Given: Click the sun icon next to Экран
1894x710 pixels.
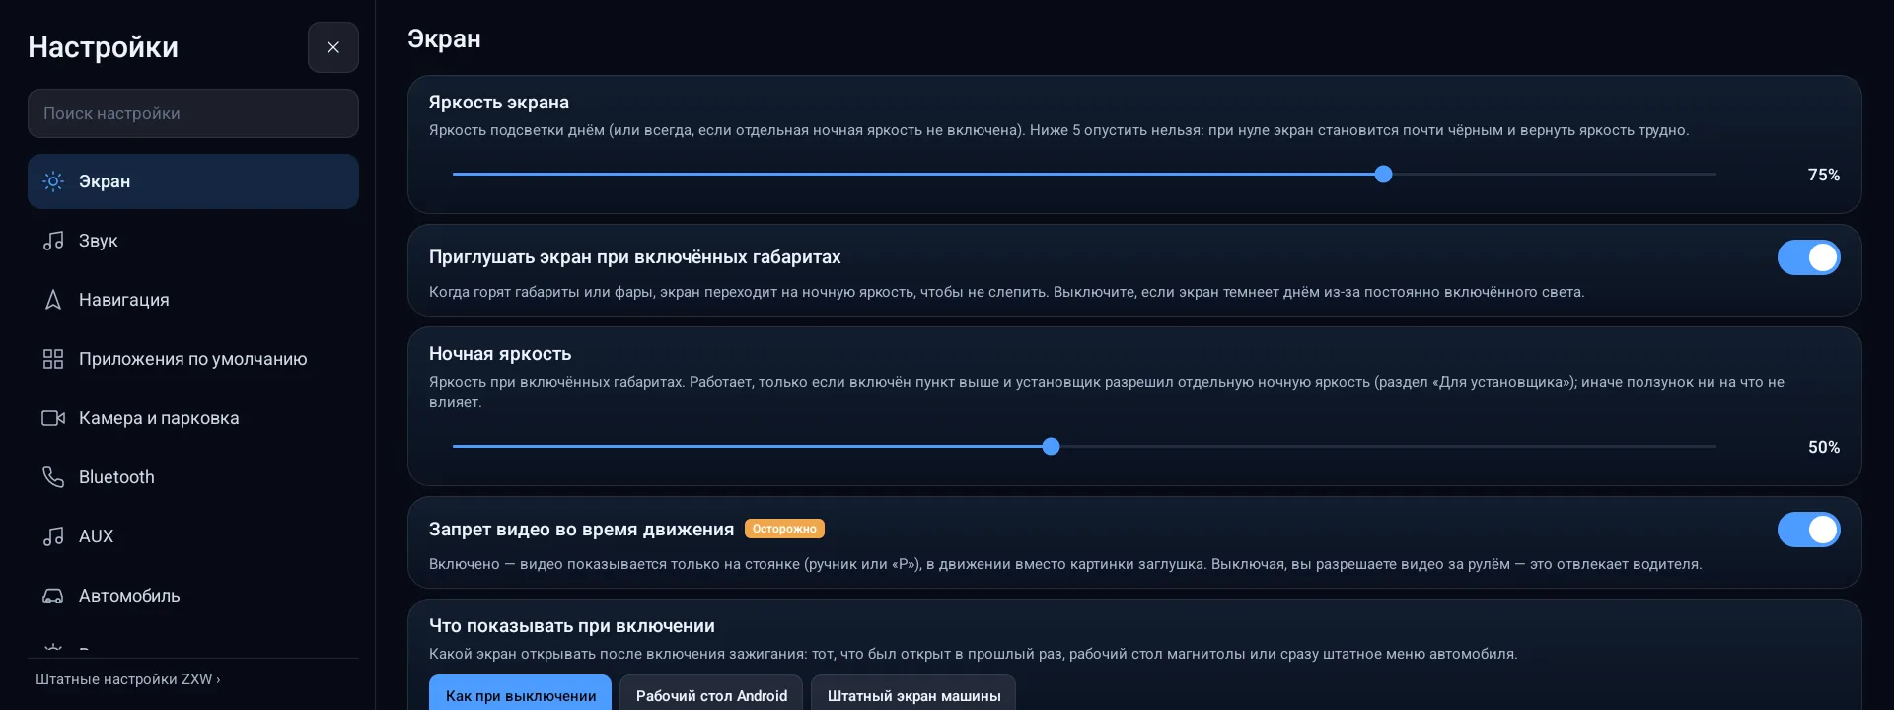Looking at the screenshot, I should click(x=53, y=181).
